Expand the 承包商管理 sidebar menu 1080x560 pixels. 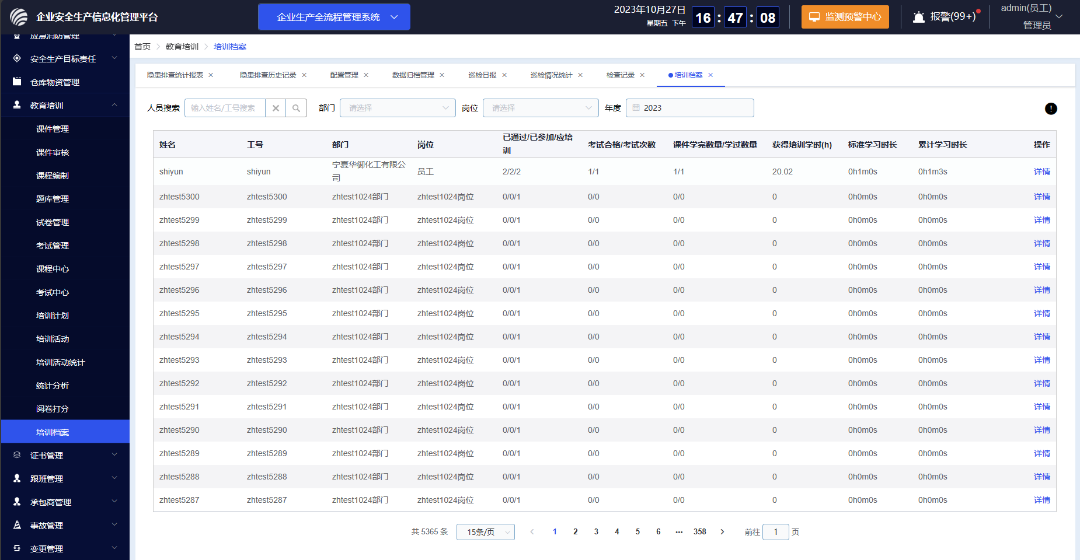(x=114, y=501)
